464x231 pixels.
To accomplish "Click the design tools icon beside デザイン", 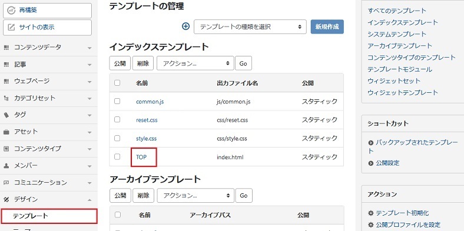I will (6, 199).
